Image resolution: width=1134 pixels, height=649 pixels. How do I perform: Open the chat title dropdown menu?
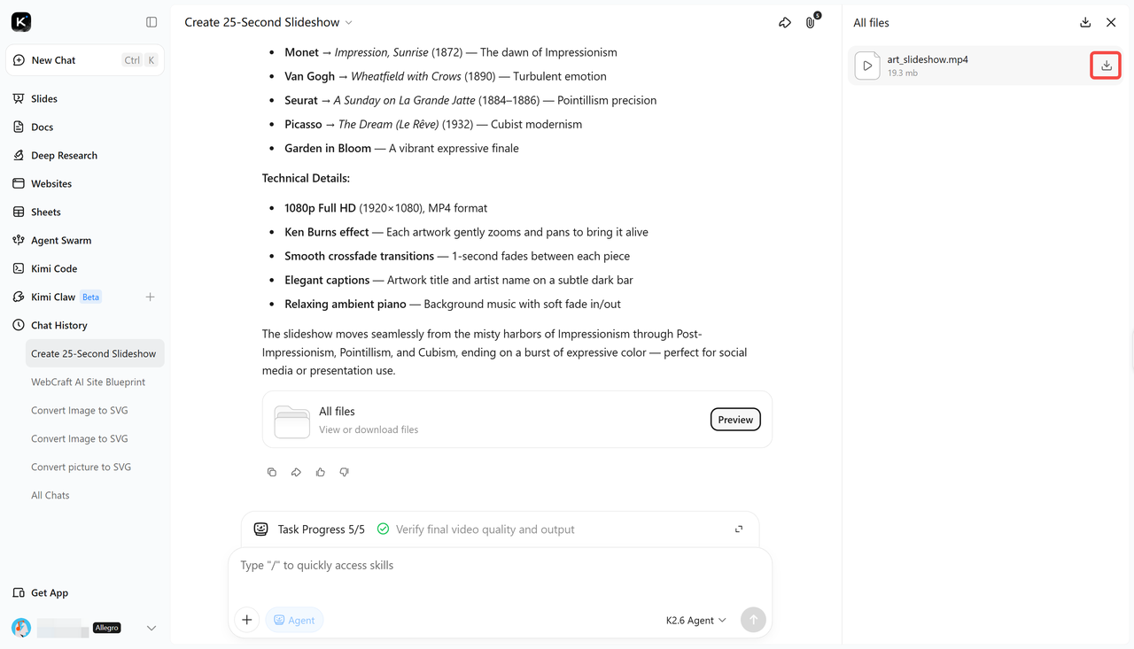[348, 22]
